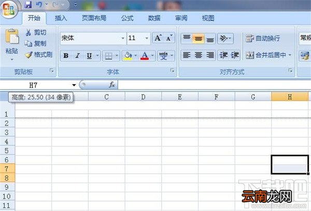Screen dimensions: 311x211
Task: Align text left
Action: 187,55
